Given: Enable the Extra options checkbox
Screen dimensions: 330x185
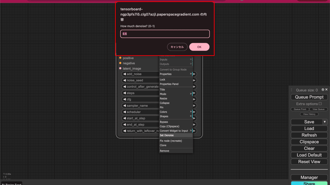Looking at the screenshot, I should pos(320,104).
